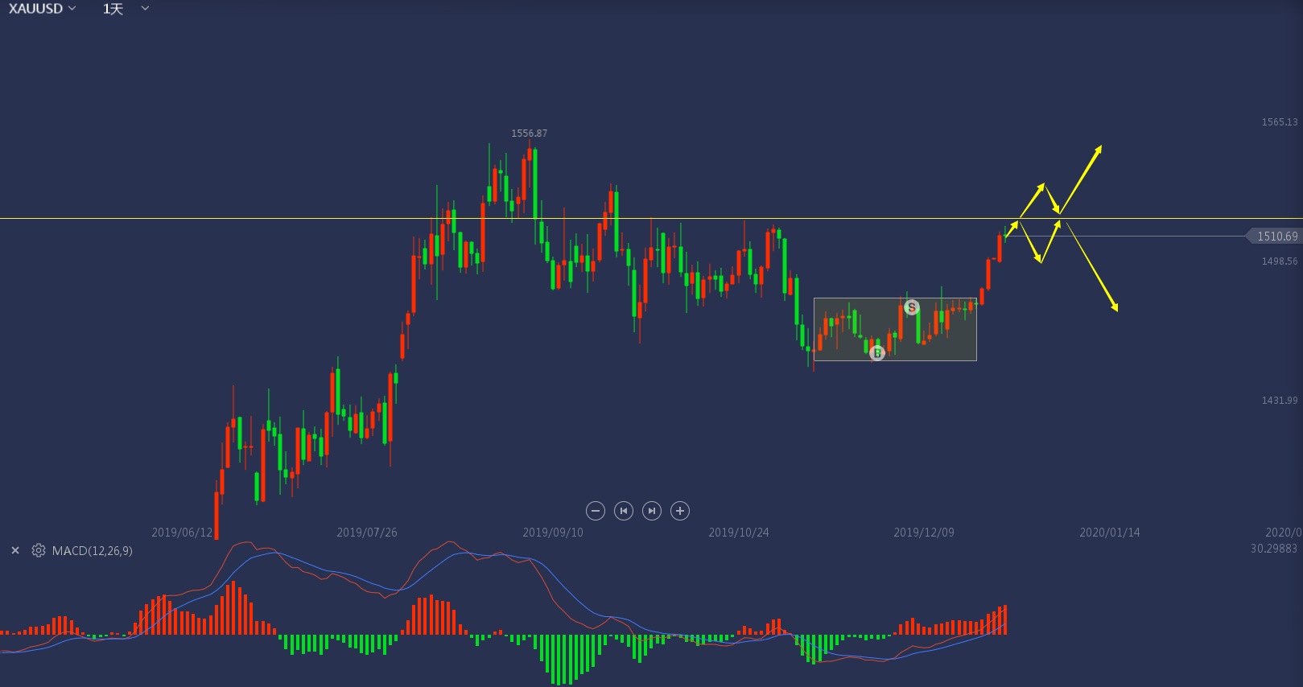Image resolution: width=1303 pixels, height=687 pixels.
Task: Jump to next candle with step-forward icon
Action: 652,511
